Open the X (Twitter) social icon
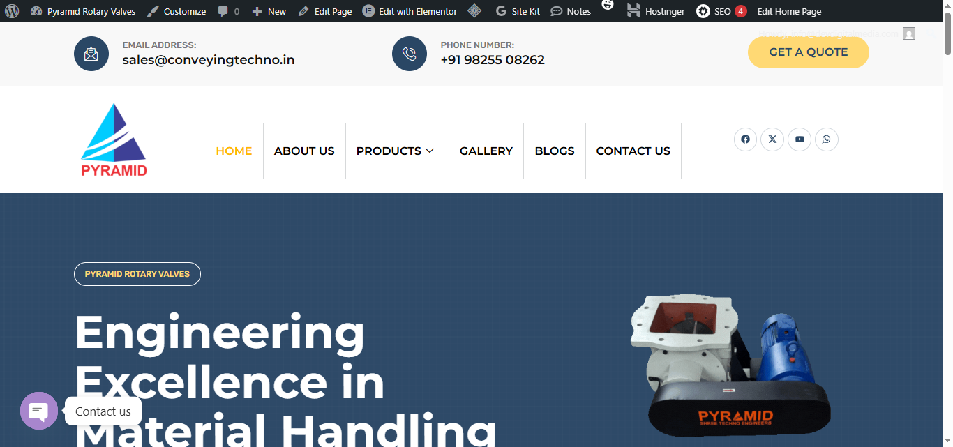This screenshot has width=953, height=447. coord(772,139)
